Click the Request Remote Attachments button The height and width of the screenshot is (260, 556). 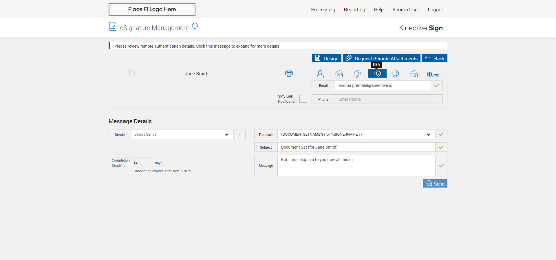[x=381, y=58]
